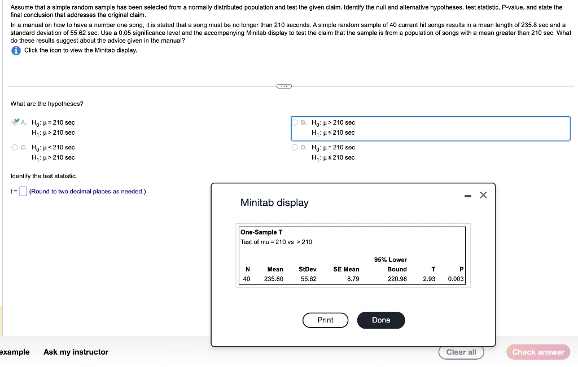
Task: Expand the ellipsis divider handle
Action: 284,86
